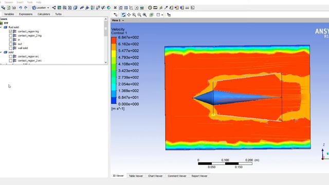Select the Pan viewer tool
Viewport: 329px width, 185px height.
pos(129,15)
